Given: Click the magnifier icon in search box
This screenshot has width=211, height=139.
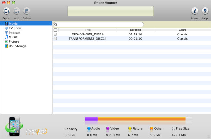Looking at the screenshot, I should click(56, 25).
